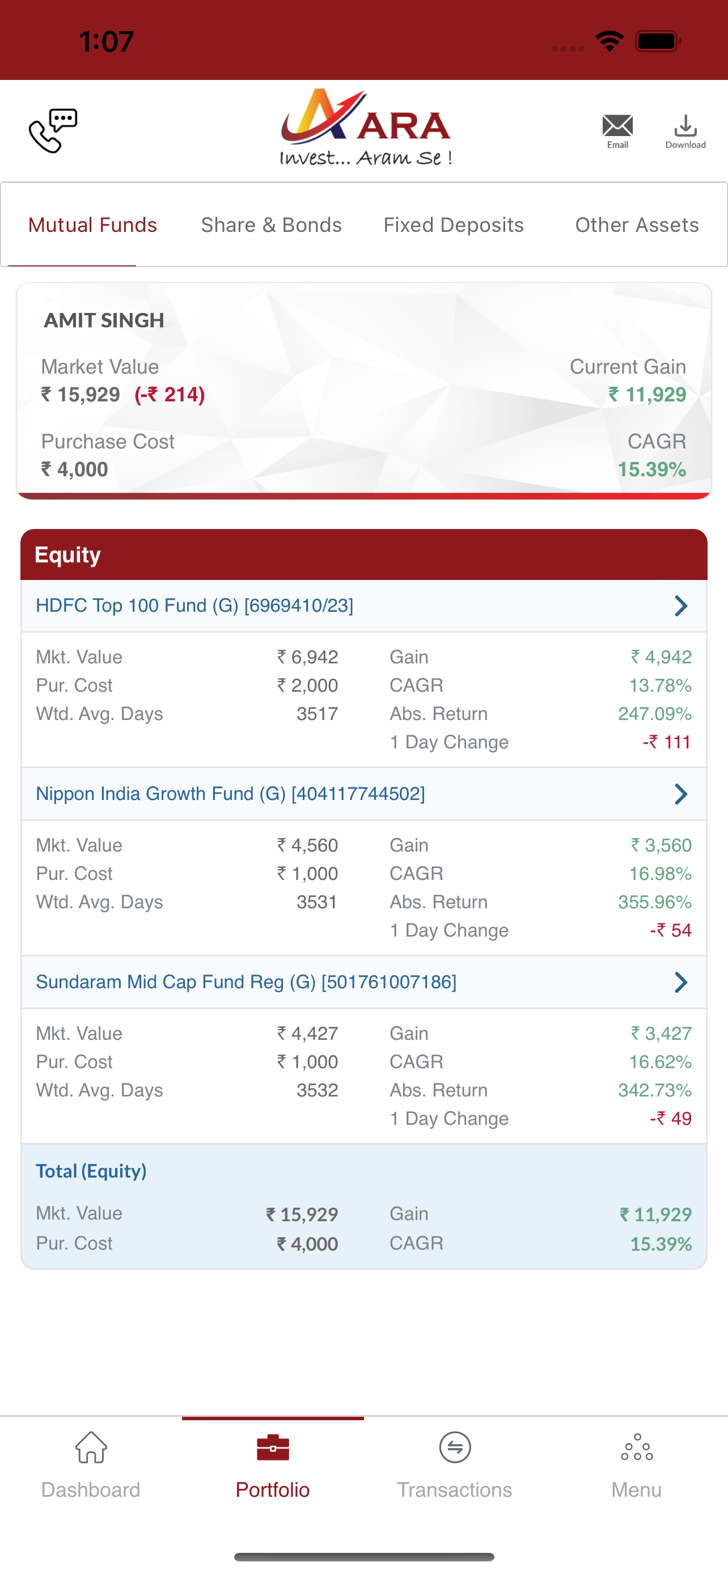
Task: Tap the ARA Invest logo
Action: (366, 128)
